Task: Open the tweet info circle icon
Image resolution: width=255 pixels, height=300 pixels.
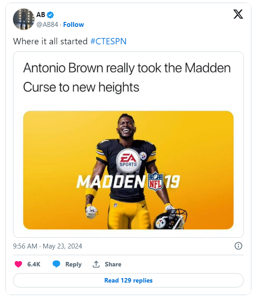Action: [x=238, y=246]
